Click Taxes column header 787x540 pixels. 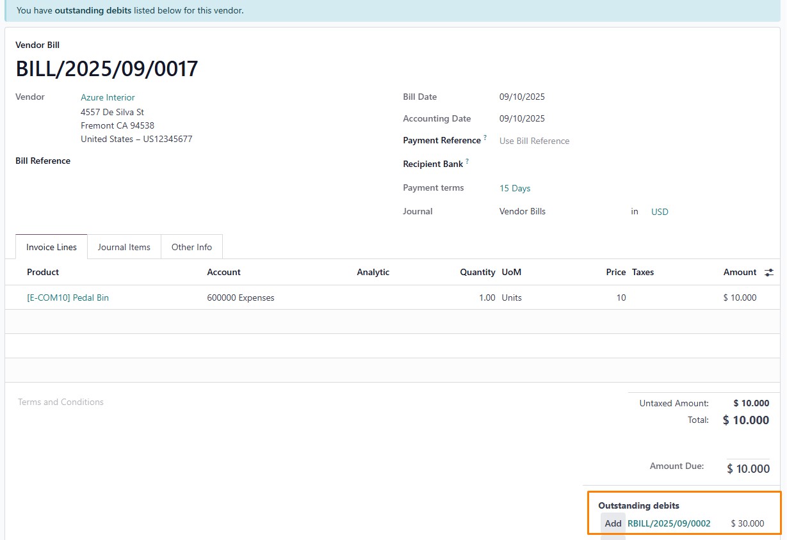[643, 272]
